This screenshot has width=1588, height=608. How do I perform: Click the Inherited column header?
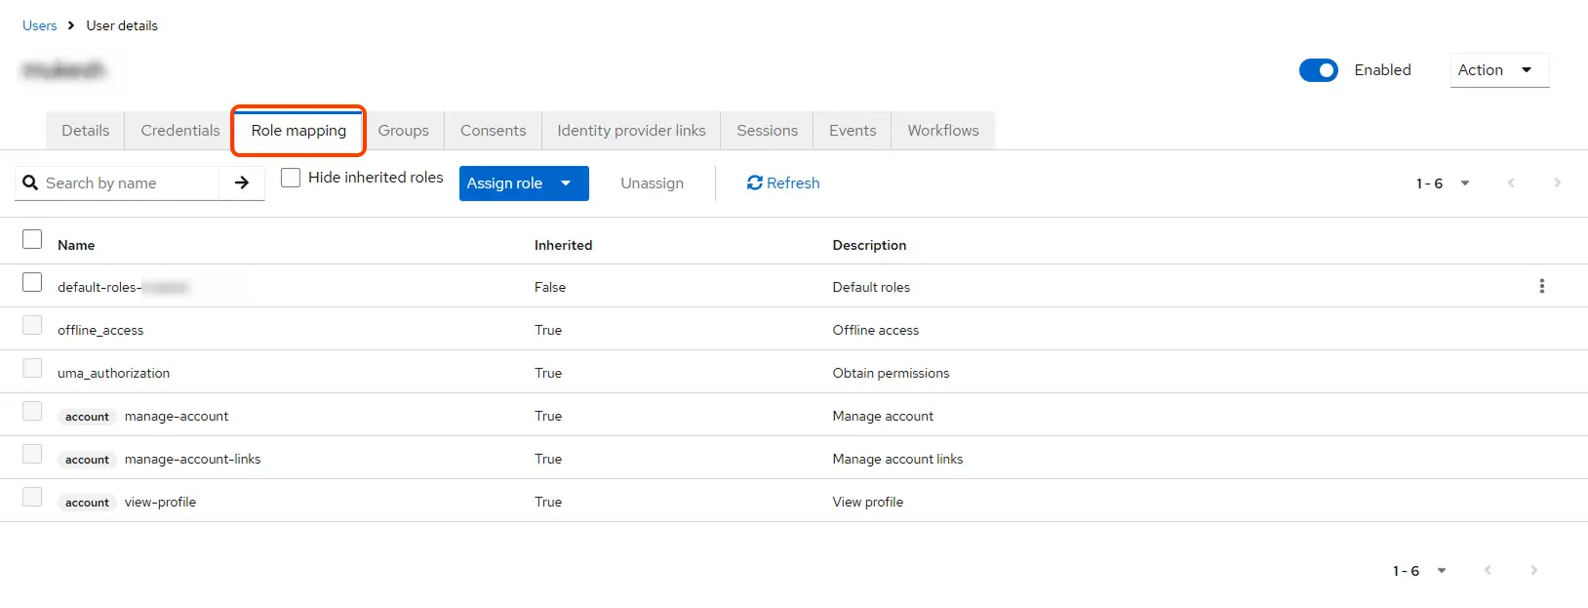point(563,245)
